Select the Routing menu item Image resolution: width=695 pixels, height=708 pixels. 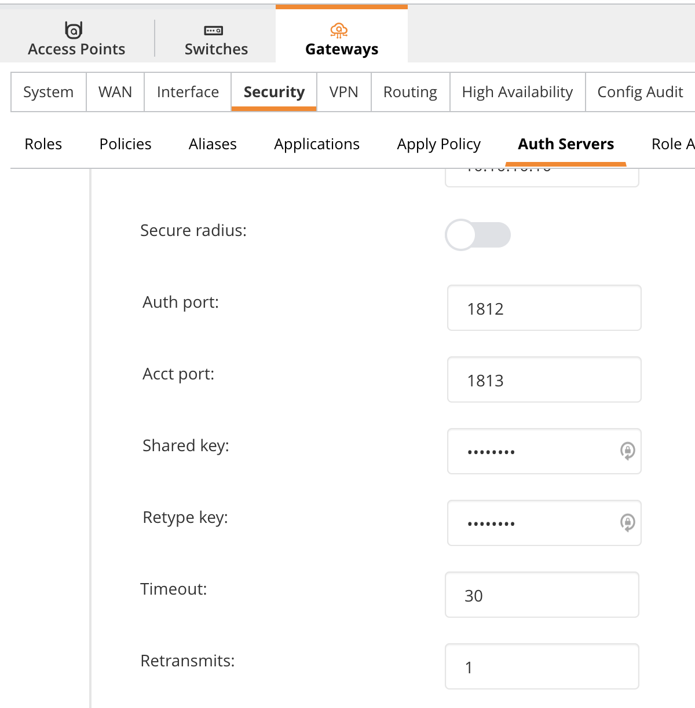click(409, 91)
